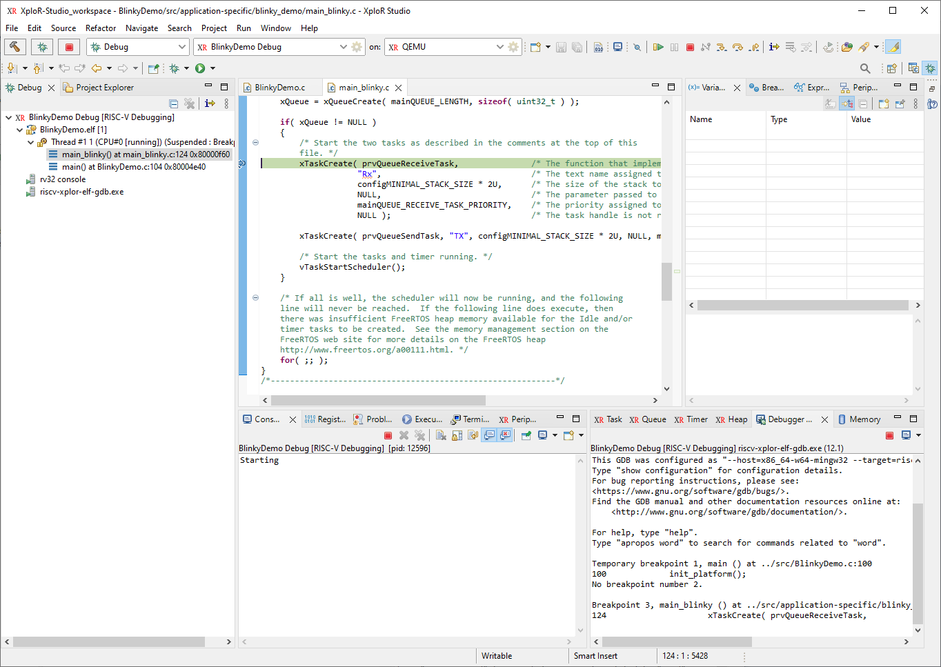Click the Search magnifier icon
Image resolution: width=941 pixels, height=667 pixels.
[x=865, y=68]
